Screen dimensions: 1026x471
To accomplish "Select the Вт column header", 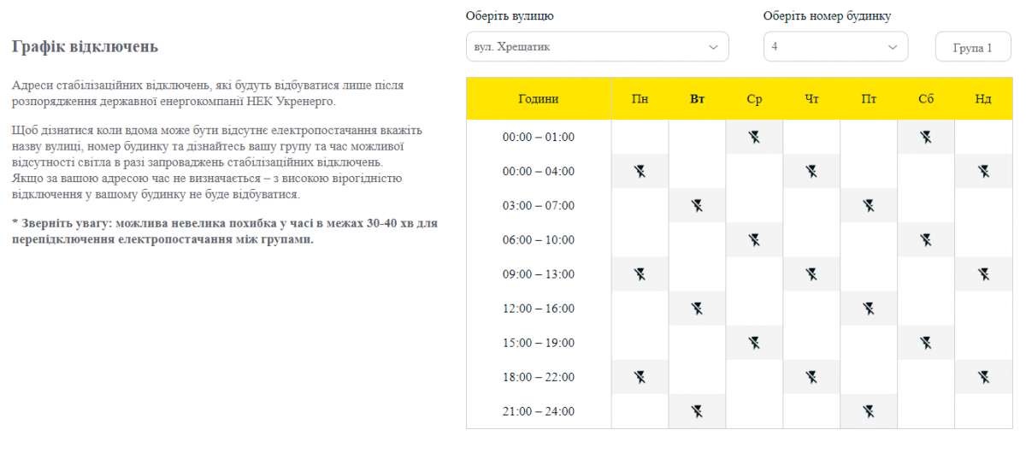I will (x=697, y=99).
